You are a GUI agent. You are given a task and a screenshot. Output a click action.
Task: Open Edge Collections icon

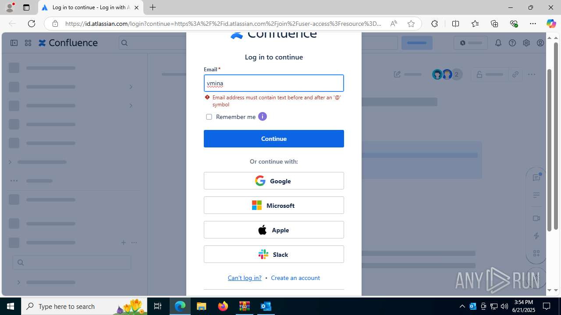[x=494, y=24]
